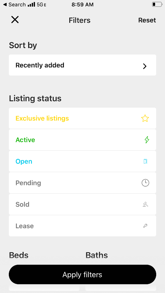Tap the Filters title heading
Image resolution: width=165 pixels, height=293 pixels.
(x=80, y=20)
